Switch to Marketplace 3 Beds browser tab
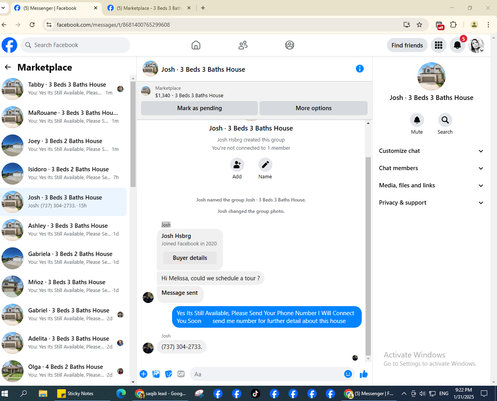The image size is (497, 401). (149, 8)
